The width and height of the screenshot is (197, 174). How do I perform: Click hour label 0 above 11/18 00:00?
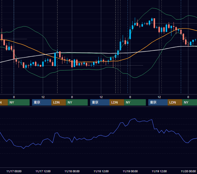[72, 97]
